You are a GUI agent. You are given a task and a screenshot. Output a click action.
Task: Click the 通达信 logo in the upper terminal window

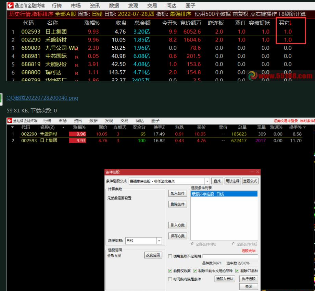coord(10,5)
